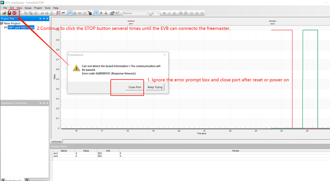Select the Application Commands bottom tab
Image resolution: width=330 pixels, height=181 pixels.
coord(12,180)
